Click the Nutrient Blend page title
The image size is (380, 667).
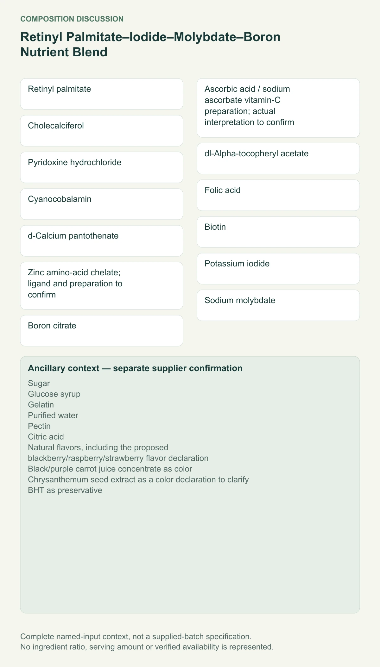pos(150,45)
